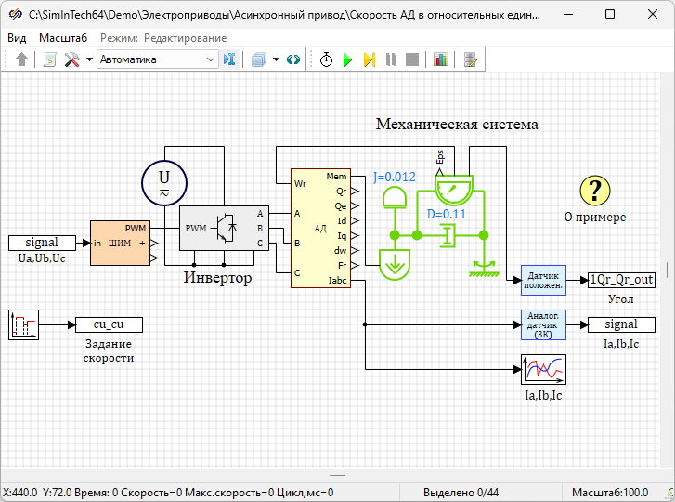Click the green Start simulation play button

click(x=347, y=59)
